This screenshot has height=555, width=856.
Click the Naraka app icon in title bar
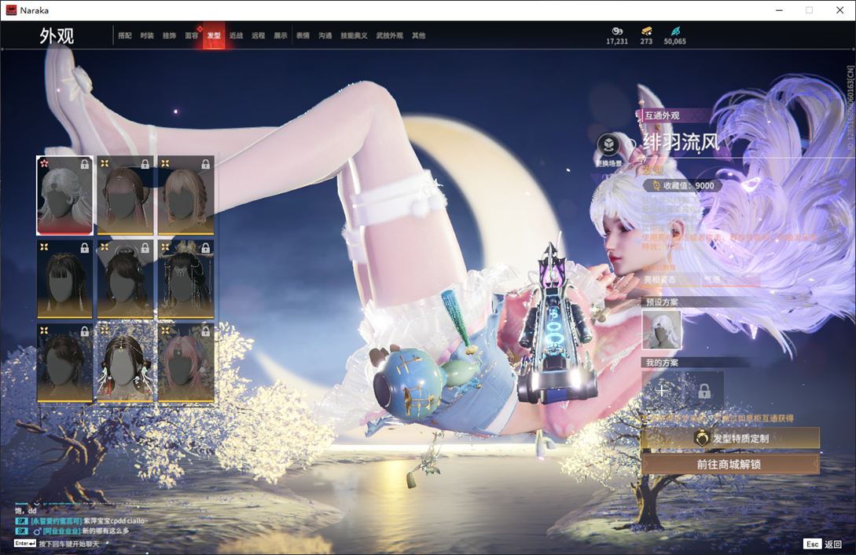(11, 10)
